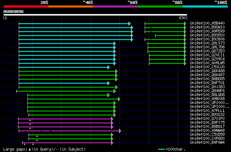The width and height of the screenshot is (231, 152).
Task: Click the green alignment bar for B9SG32
Action: coord(72,115)
